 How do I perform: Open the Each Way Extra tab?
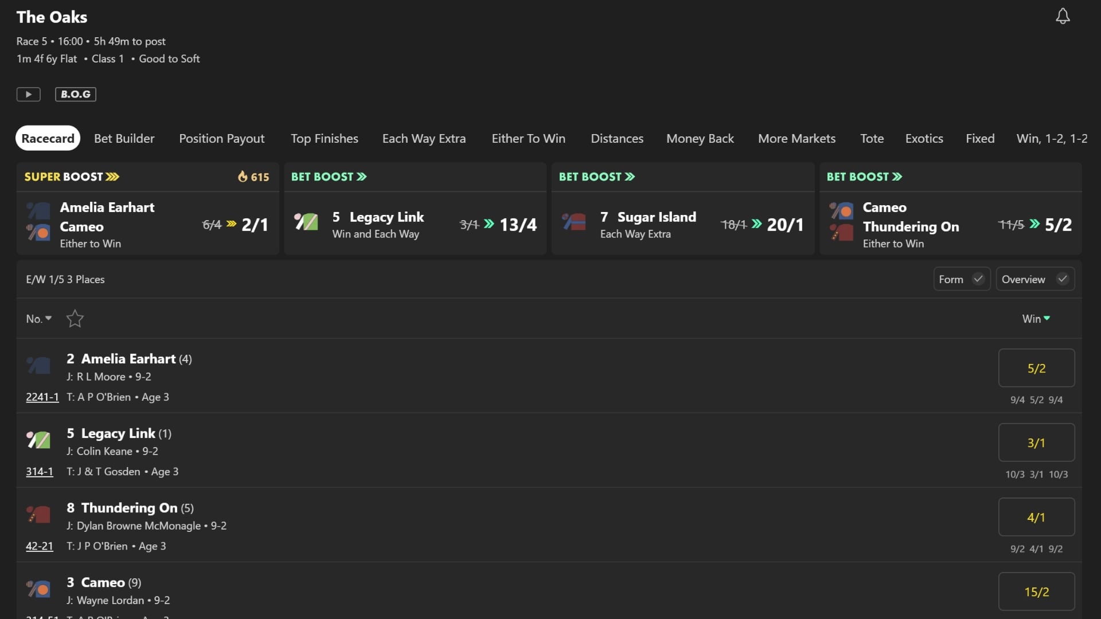[424, 138]
